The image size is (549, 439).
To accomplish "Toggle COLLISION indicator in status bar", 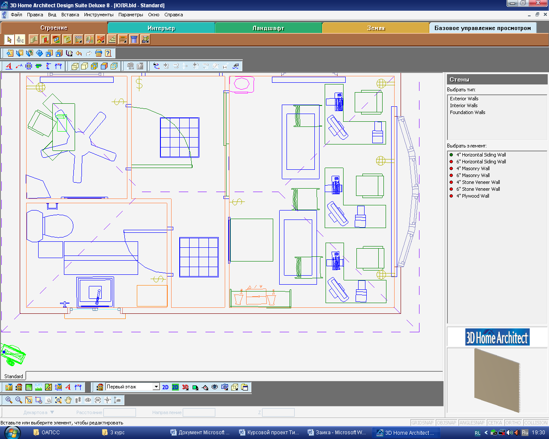I will pos(536,423).
